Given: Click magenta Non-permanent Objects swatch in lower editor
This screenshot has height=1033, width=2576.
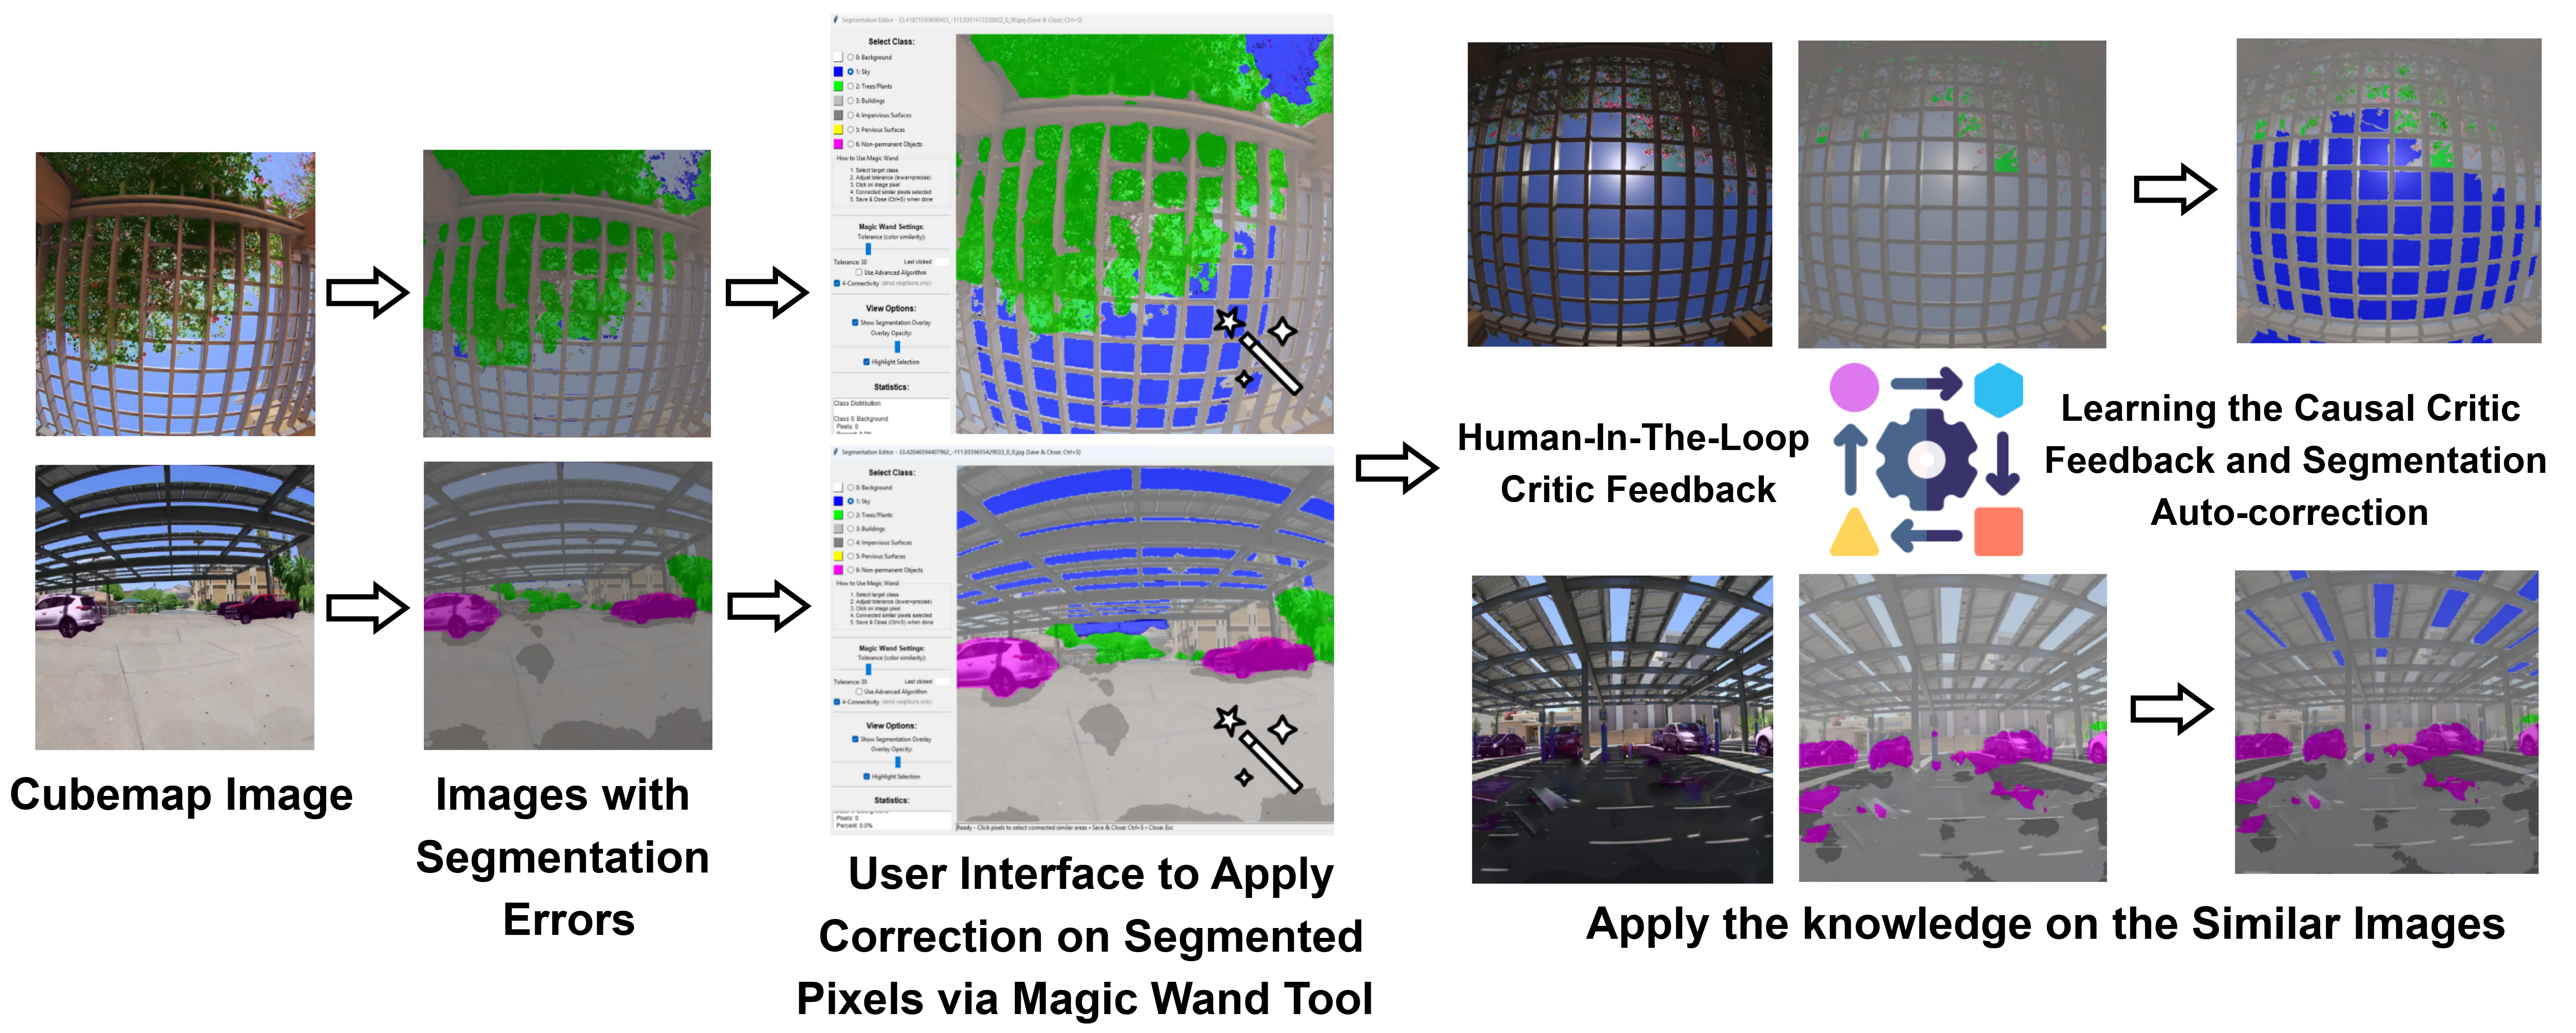Looking at the screenshot, I should coord(838,570).
